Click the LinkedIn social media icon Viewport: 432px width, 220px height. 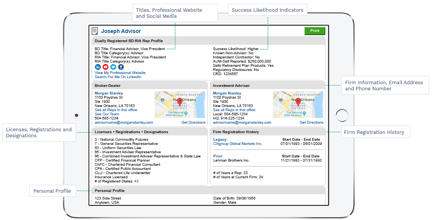tap(98, 67)
